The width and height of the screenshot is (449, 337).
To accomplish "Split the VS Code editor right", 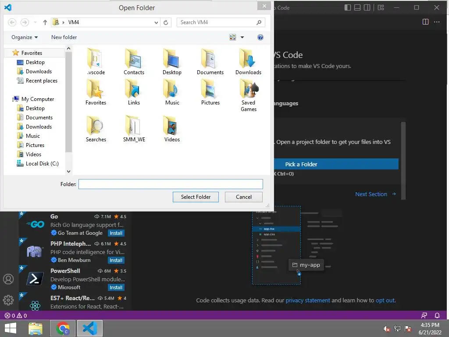I will point(425,22).
